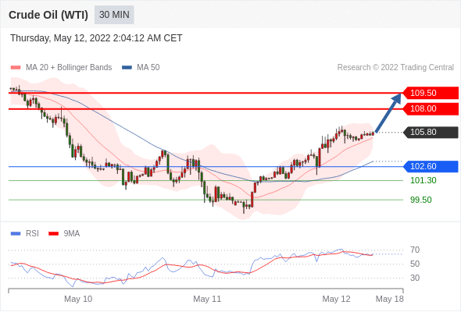Select the May 18 date marker
461x312 pixels.
coord(390,299)
